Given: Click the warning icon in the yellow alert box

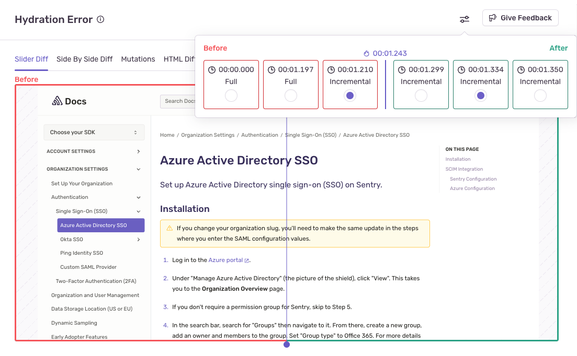Looking at the screenshot, I should coord(169,228).
